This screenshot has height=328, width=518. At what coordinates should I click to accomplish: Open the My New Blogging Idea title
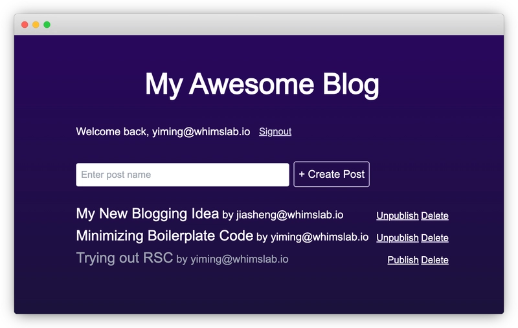tap(147, 213)
